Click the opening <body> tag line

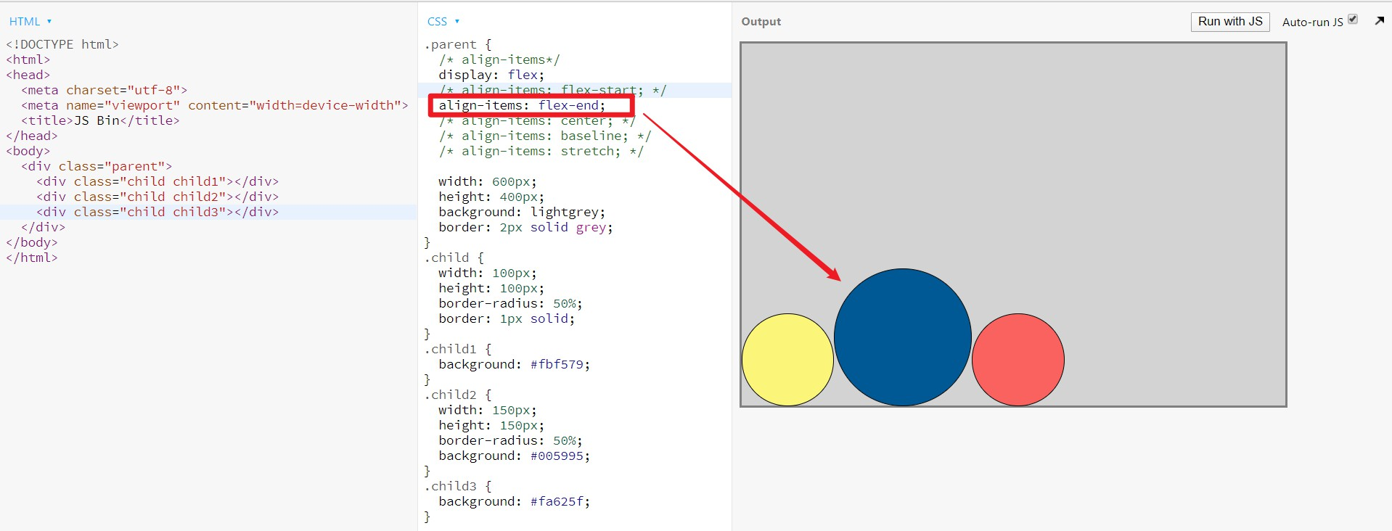[x=28, y=151]
